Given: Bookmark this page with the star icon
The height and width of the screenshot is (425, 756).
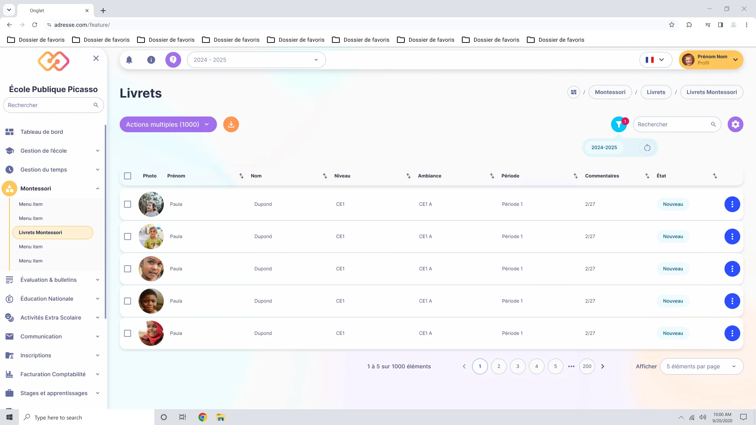Looking at the screenshot, I should (672, 25).
